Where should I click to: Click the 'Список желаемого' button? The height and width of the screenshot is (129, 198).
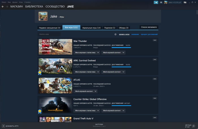(149, 27)
